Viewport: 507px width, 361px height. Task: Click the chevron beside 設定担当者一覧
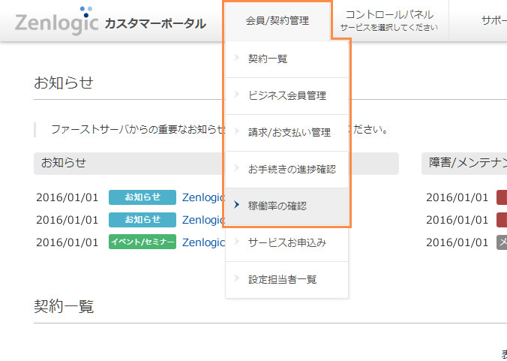[x=236, y=279]
